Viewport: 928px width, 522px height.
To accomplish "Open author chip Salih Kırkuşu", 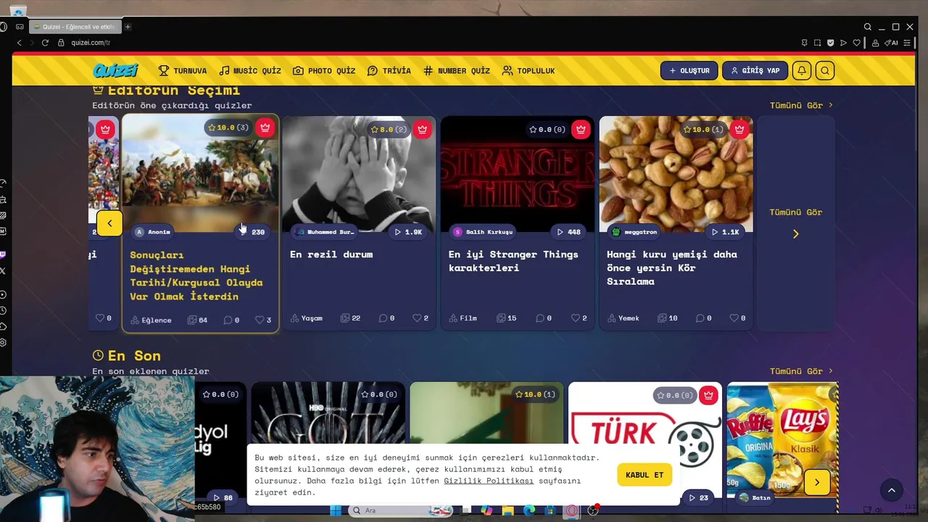I will pyautogui.click(x=483, y=232).
